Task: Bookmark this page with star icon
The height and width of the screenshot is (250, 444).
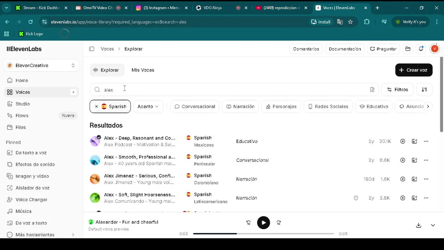Action: coord(351,22)
